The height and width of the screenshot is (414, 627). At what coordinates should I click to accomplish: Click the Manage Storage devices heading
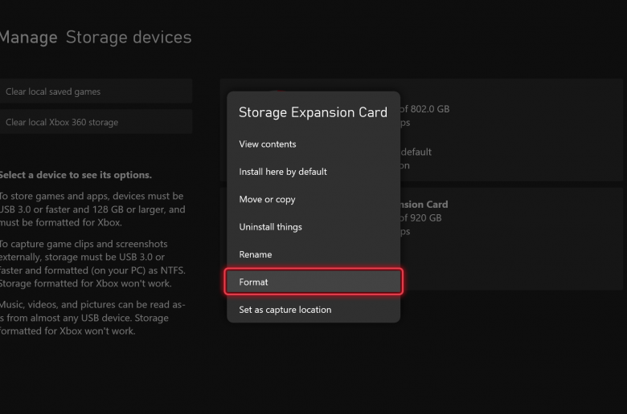(x=96, y=37)
